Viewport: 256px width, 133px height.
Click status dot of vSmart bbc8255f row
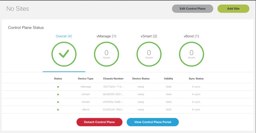click(58, 95)
